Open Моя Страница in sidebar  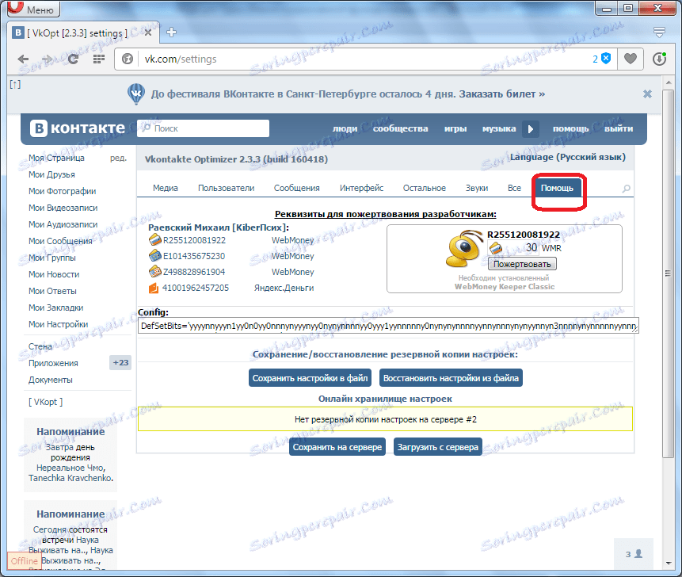tap(56, 158)
